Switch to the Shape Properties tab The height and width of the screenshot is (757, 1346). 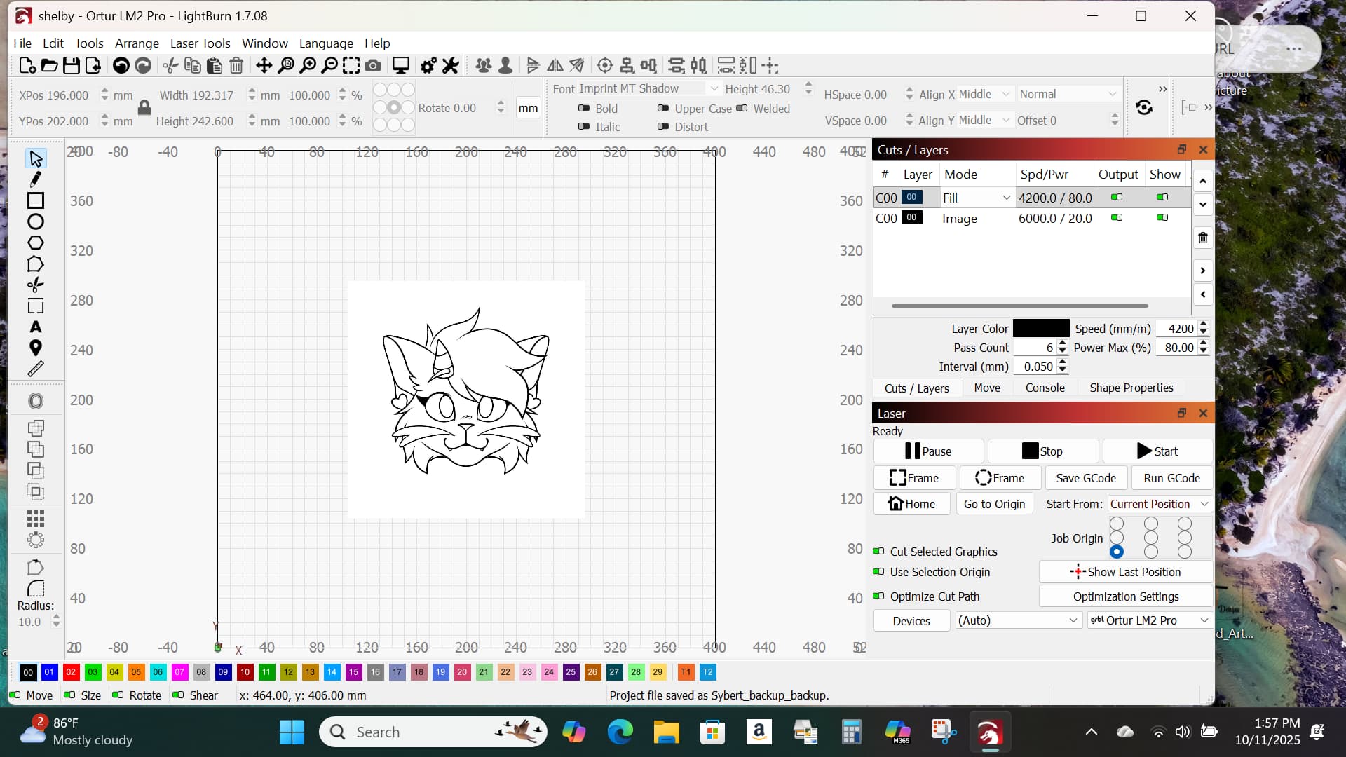pyautogui.click(x=1131, y=388)
